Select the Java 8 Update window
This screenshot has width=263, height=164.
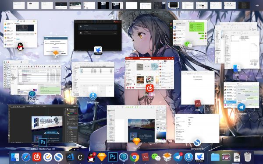click(56, 45)
